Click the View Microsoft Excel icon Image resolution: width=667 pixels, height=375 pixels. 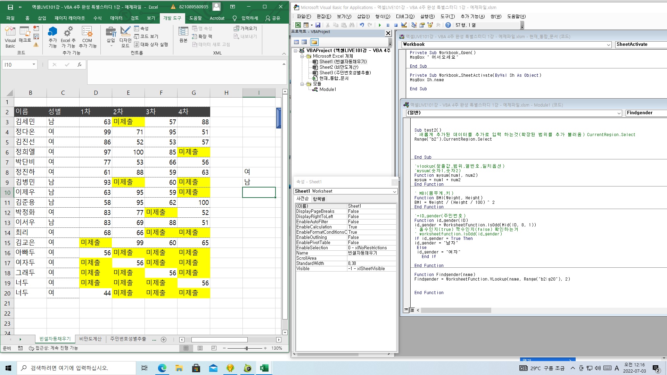coord(298,25)
